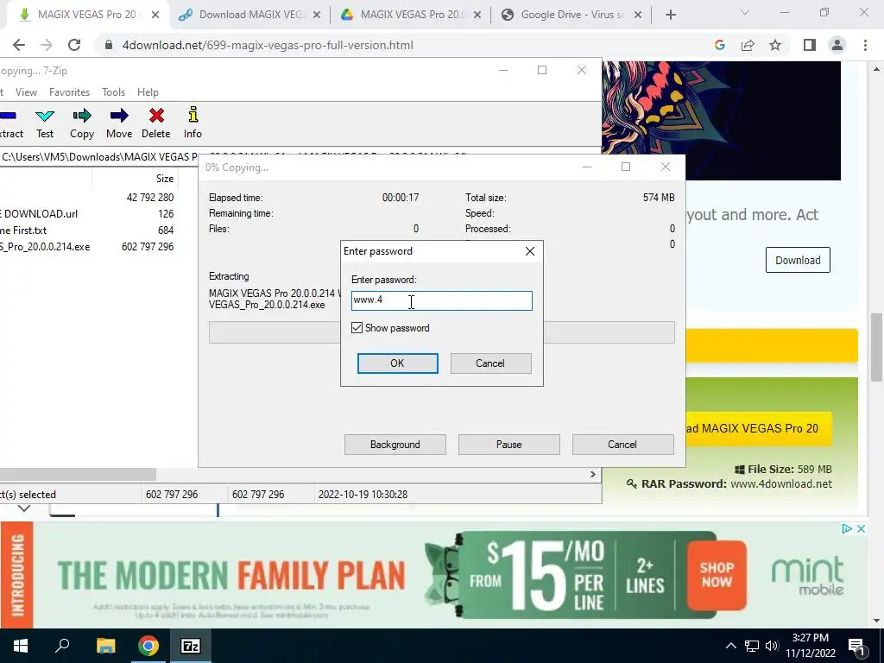Viewport: 884px width, 663px height.
Task: Click the AdChoices icon on banner
Action: click(x=846, y=529)
